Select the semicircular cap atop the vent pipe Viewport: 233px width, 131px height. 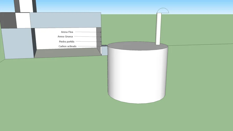(163, 10)
